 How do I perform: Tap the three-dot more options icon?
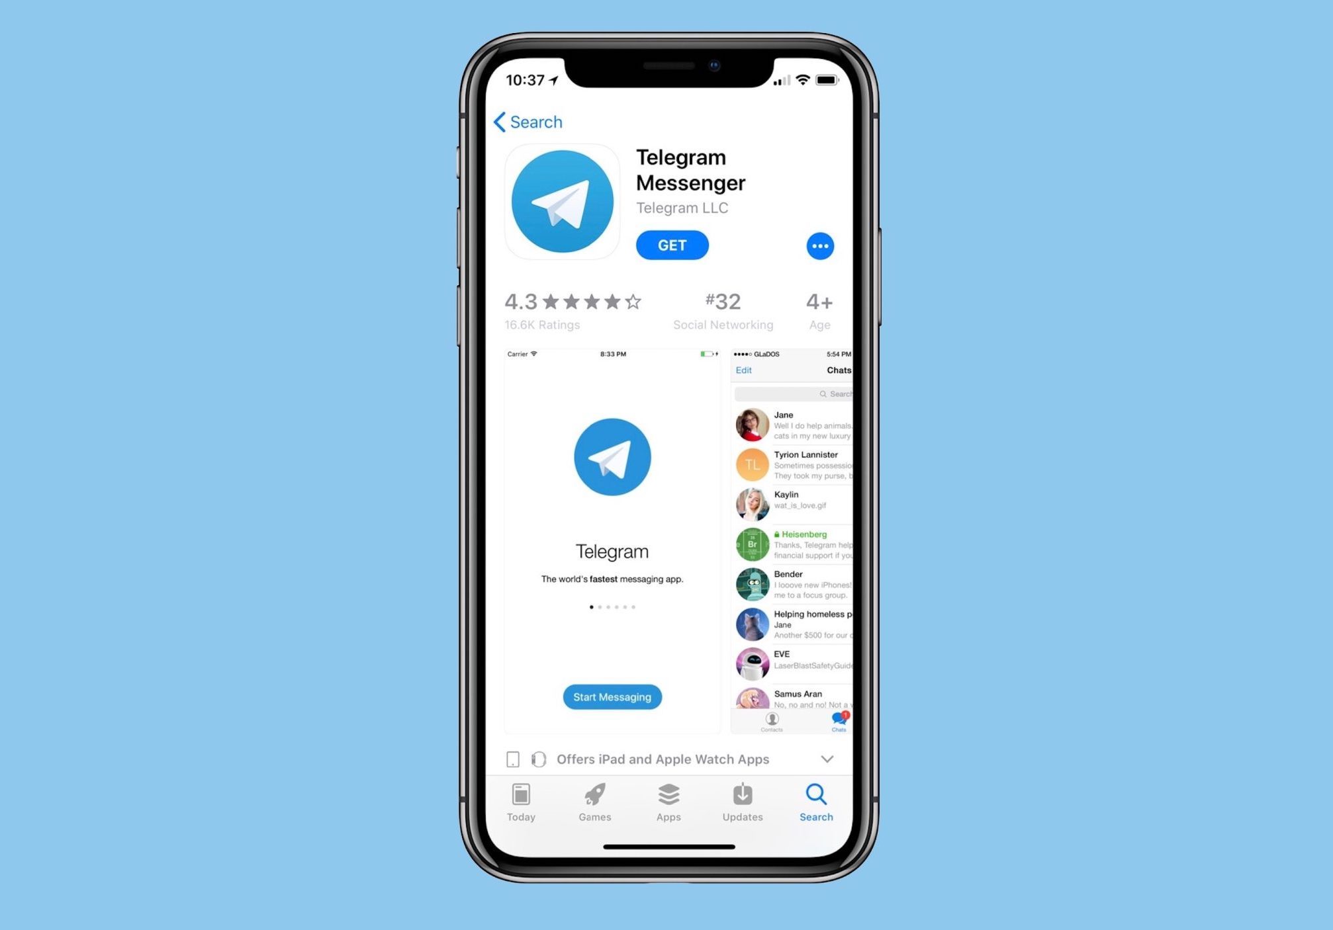(x=821, y=245)
